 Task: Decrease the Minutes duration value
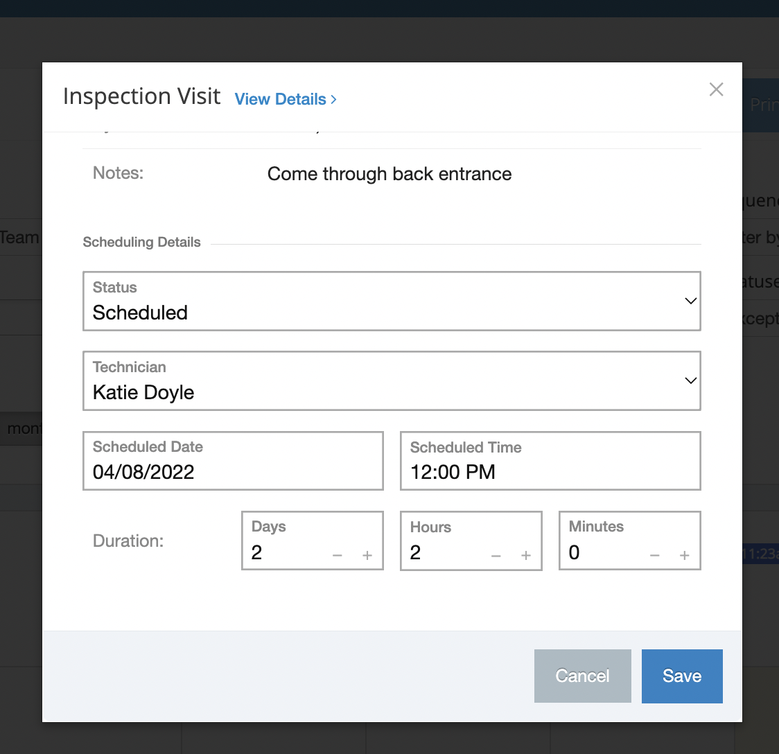coord(655,555)
